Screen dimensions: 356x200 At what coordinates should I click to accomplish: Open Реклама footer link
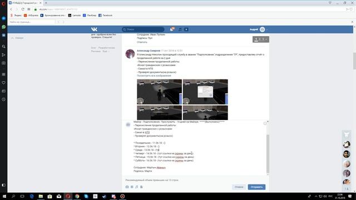point(96,52)
